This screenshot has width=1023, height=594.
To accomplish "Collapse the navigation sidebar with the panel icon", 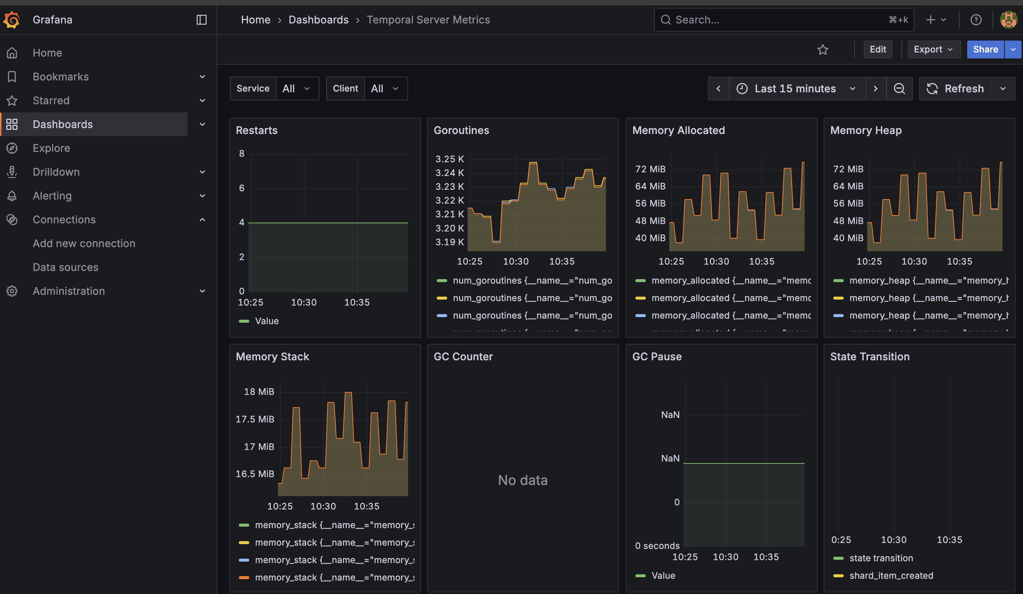I will pyautogui.click(x=201, y=19).
